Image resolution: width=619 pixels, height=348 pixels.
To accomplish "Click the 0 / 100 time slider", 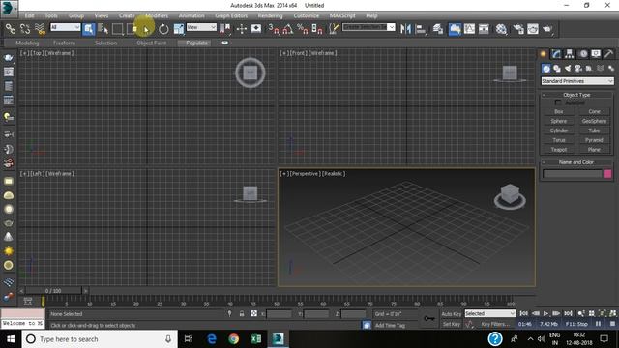I will (x=53, y=291).
